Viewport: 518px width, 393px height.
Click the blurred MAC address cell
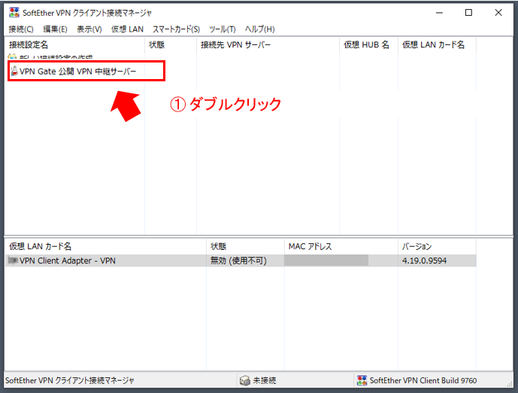tap(326, 260)
